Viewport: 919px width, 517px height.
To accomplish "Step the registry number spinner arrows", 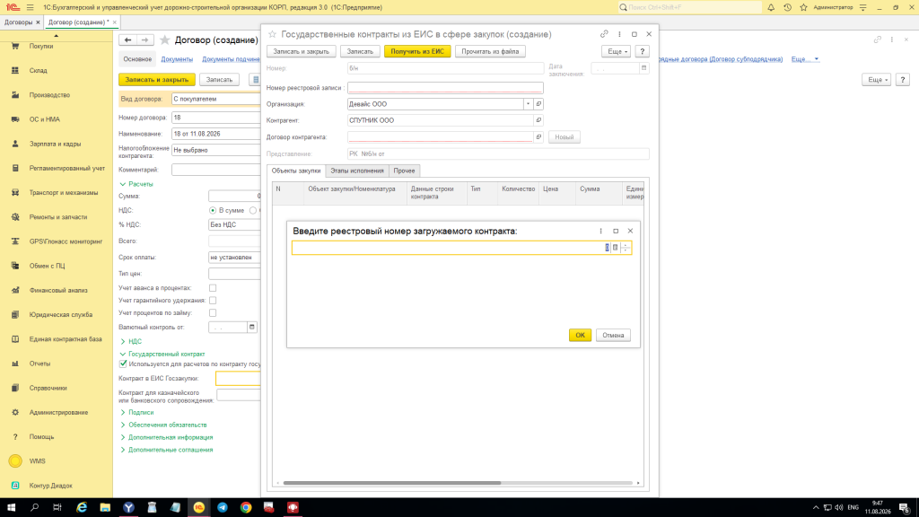I will (x=626, y=248).
